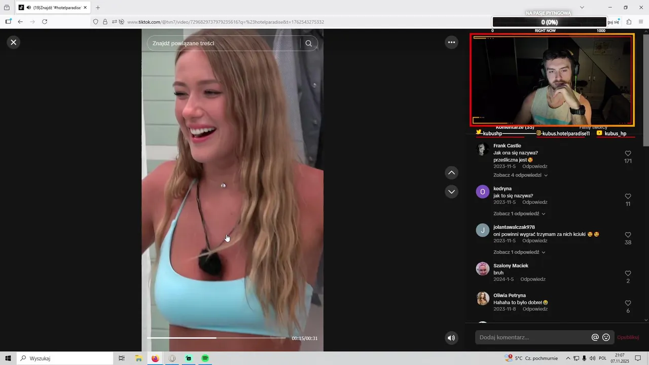Mute the tab via its audio icon
Image resolution: width=649 pixels, height=365 pixels.
click(28, 8)
